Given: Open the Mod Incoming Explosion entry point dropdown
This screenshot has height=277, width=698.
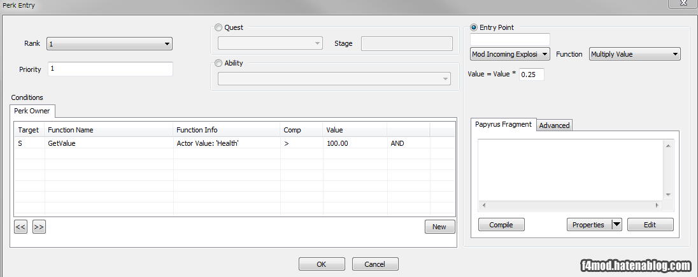Looking at the screenshot, I should click(x=510, y=54).
